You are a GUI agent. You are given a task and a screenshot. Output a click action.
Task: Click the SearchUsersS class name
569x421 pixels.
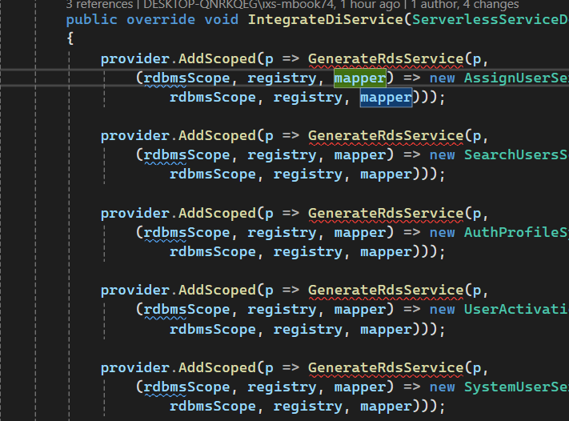[516, 154]
